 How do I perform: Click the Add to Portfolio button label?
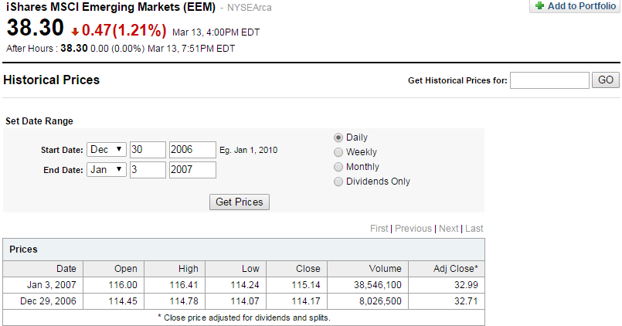coord(582,6)
